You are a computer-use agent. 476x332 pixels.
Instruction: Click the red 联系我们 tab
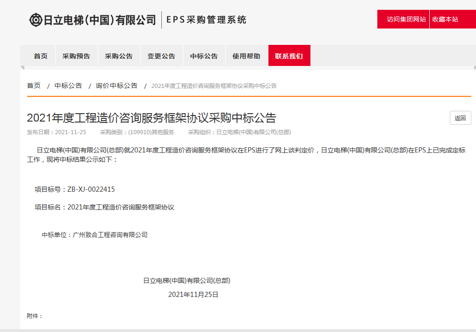pos(289,56)
